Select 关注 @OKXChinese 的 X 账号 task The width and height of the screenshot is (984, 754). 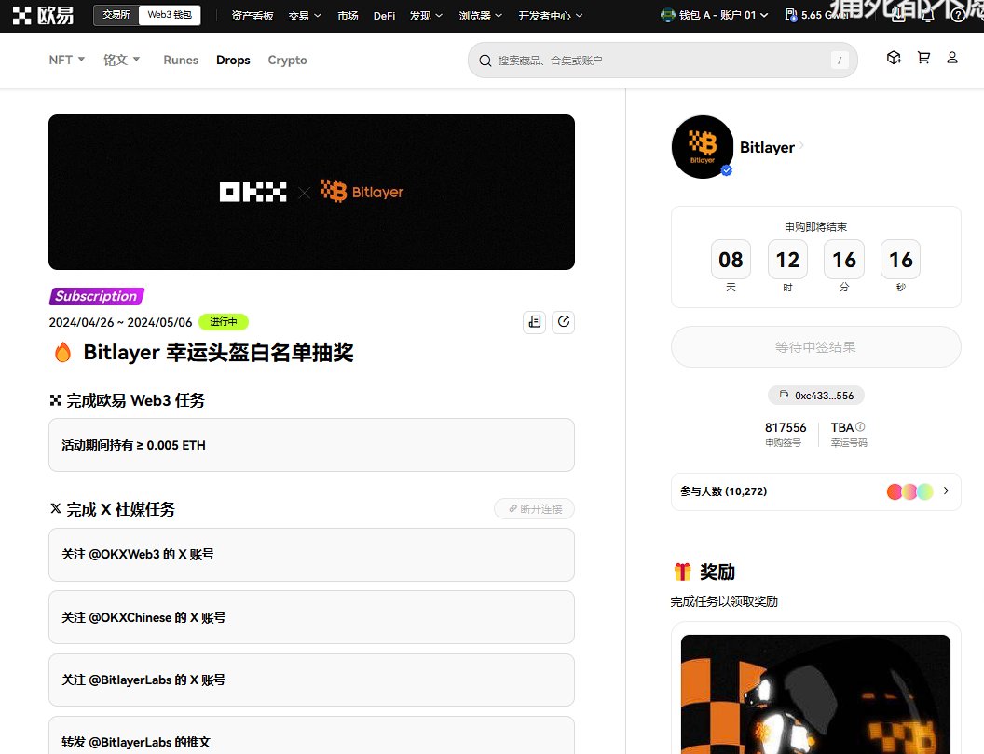(311, 617)
